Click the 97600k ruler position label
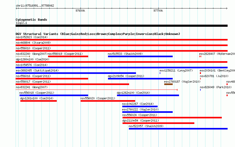The image size is (235, 147). (80, 11)
